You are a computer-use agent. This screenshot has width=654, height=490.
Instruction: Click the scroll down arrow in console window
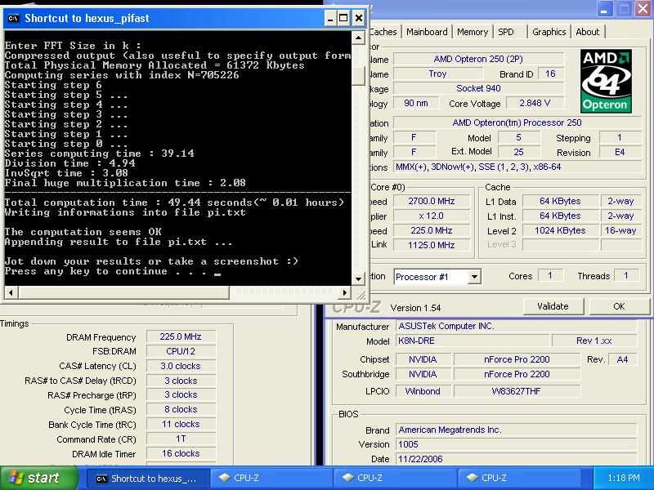coord(358,278)
